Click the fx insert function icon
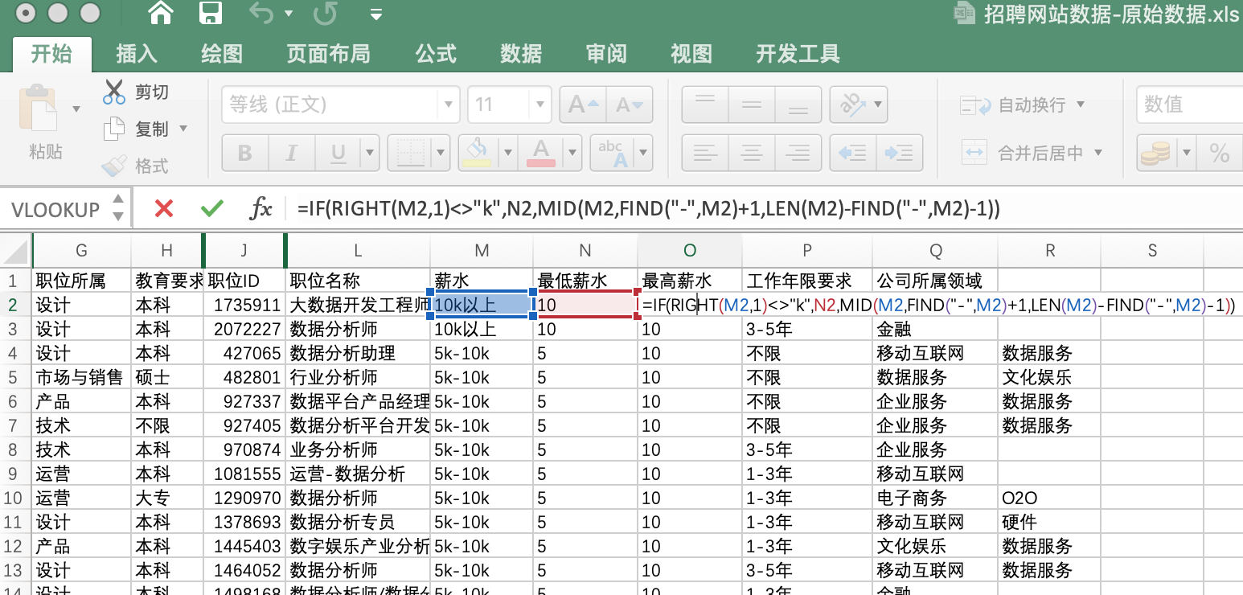The width and height of the screenshot is (1243, 595). 260,209
